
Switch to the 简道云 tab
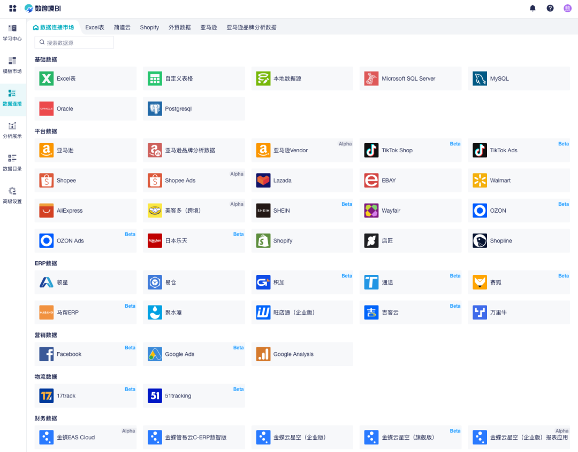(122, 27)
